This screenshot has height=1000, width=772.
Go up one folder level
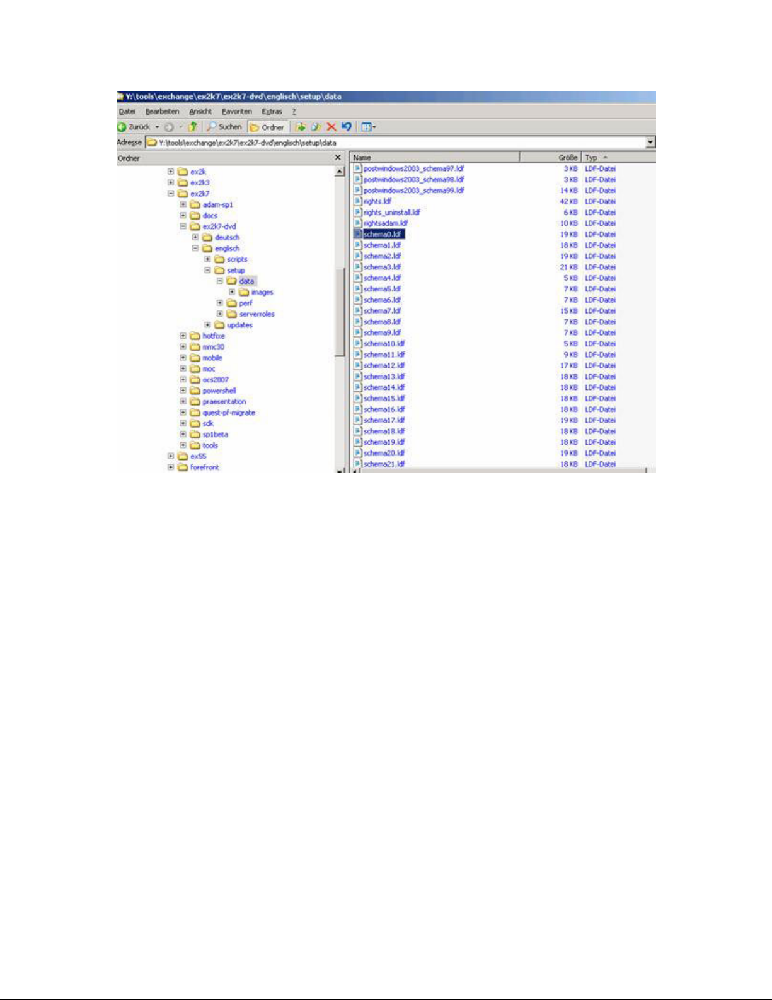(x=193, y=127)
